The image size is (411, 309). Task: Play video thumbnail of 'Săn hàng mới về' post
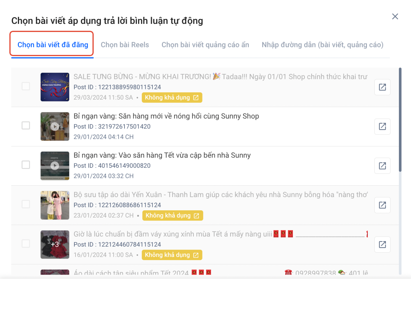55,126
